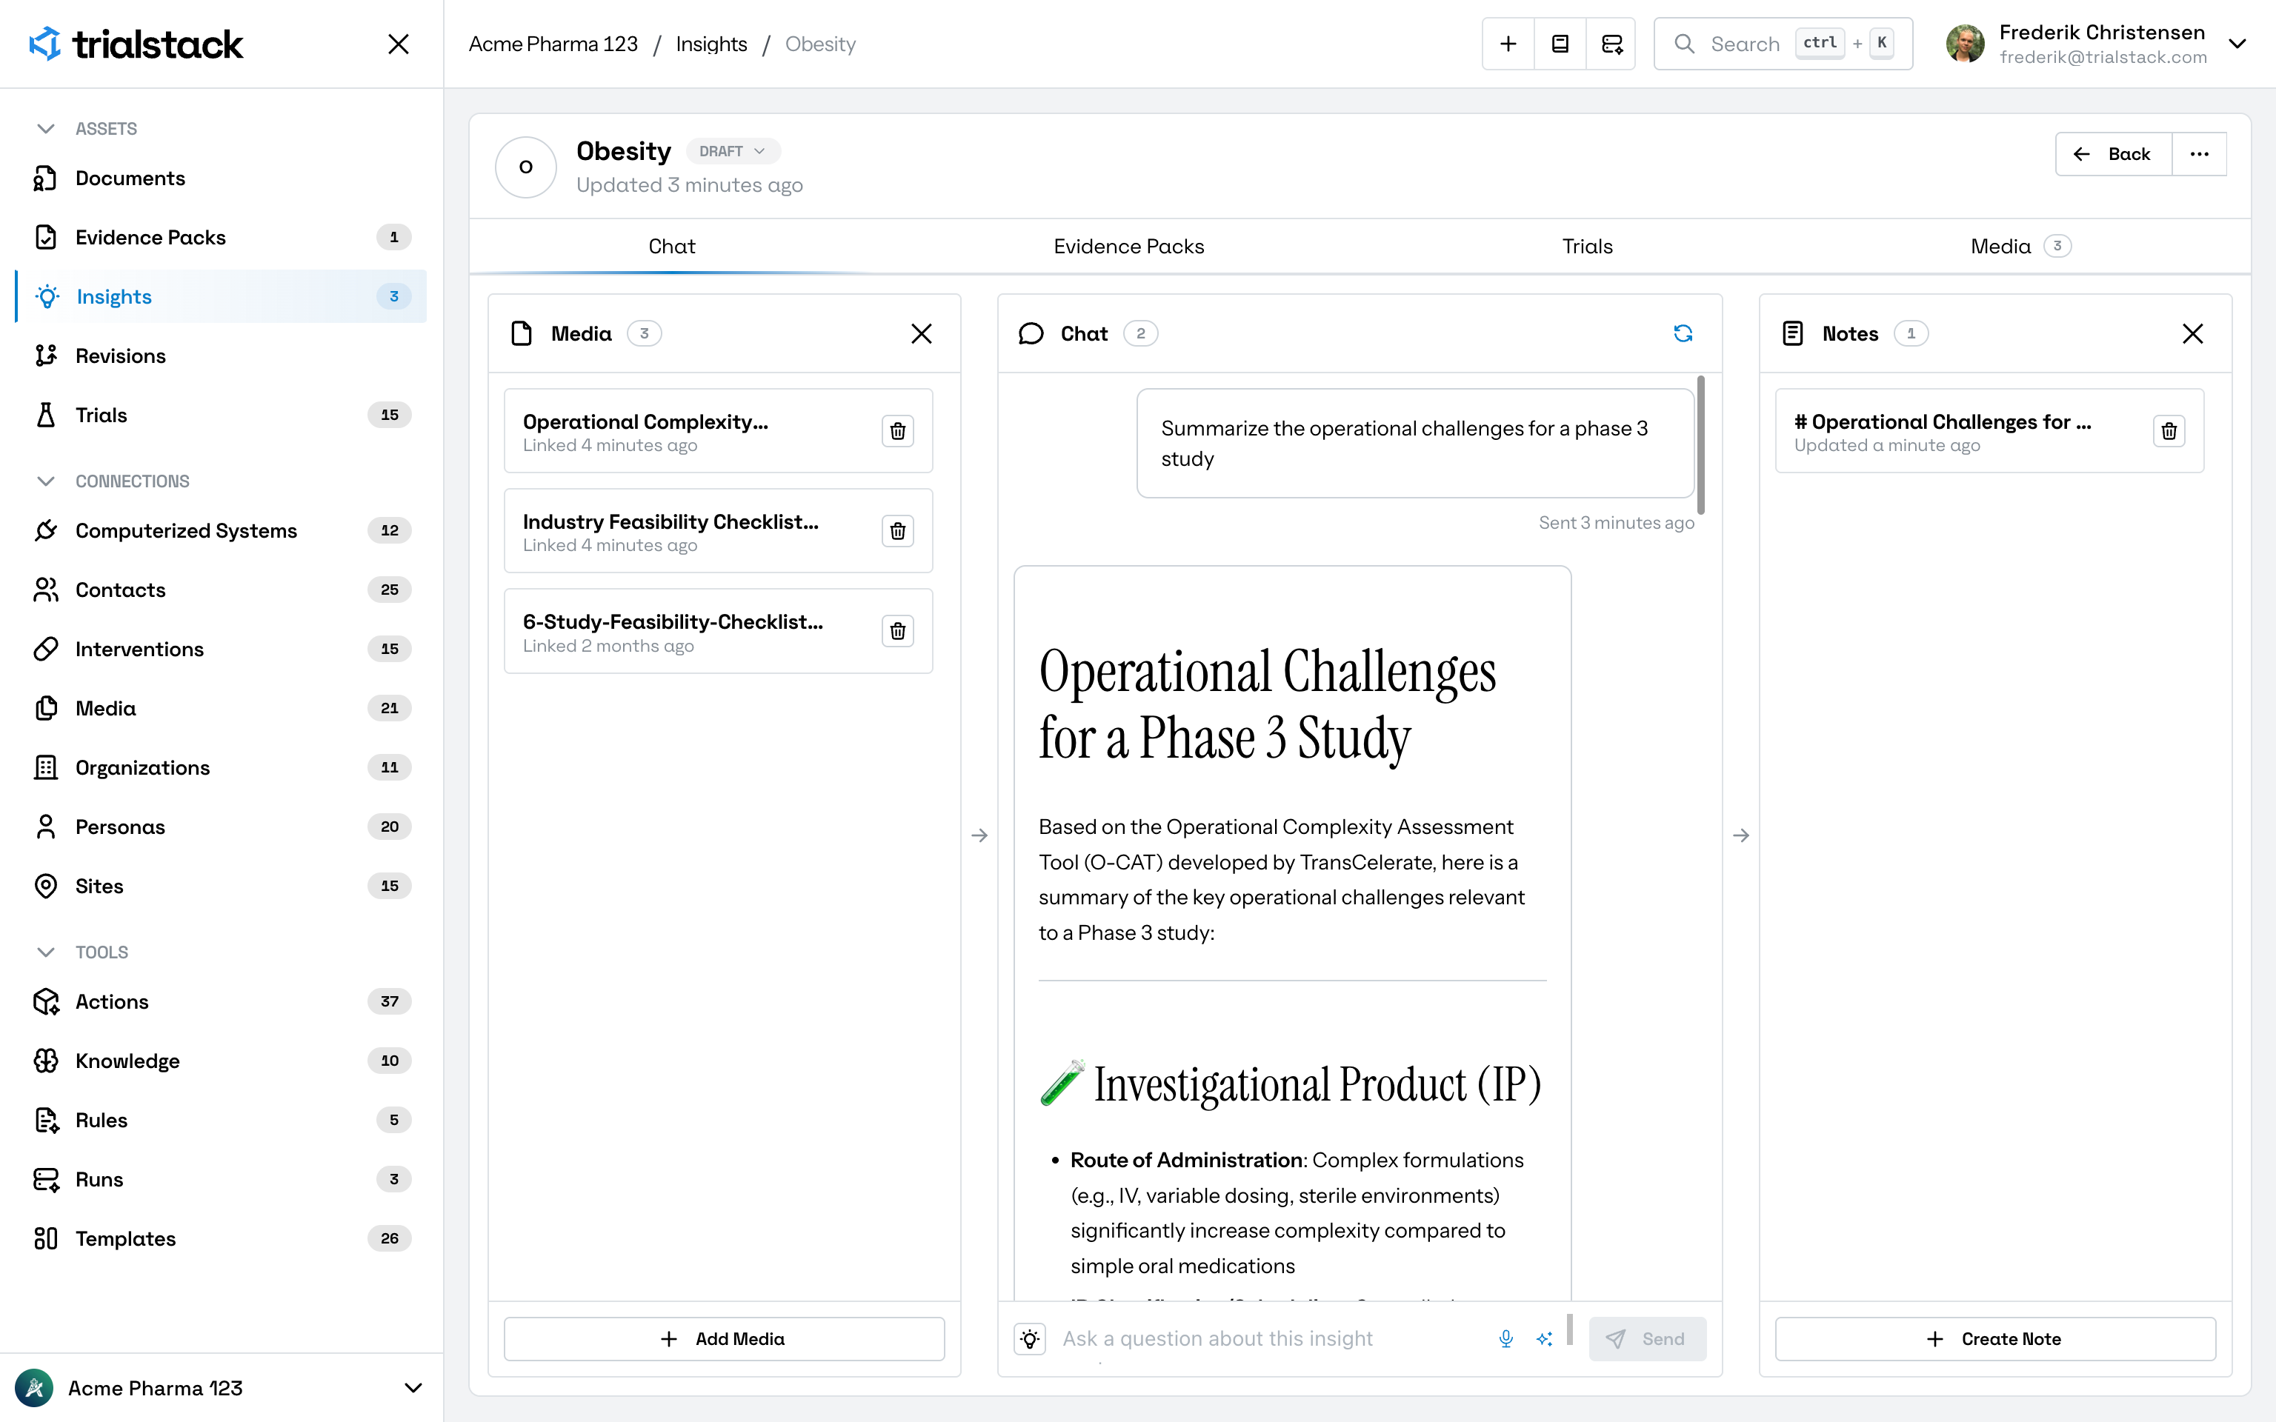This screenshot has height=1422, width=2276.
Task: Open Runs in the tools section
Action: [222, 1179]
